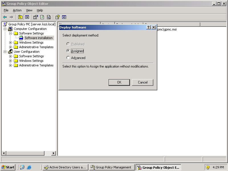Image resolution: width=228 pixels, height=171 pixels.
Task: Select the Published radio button
Action: click(68, 44)
